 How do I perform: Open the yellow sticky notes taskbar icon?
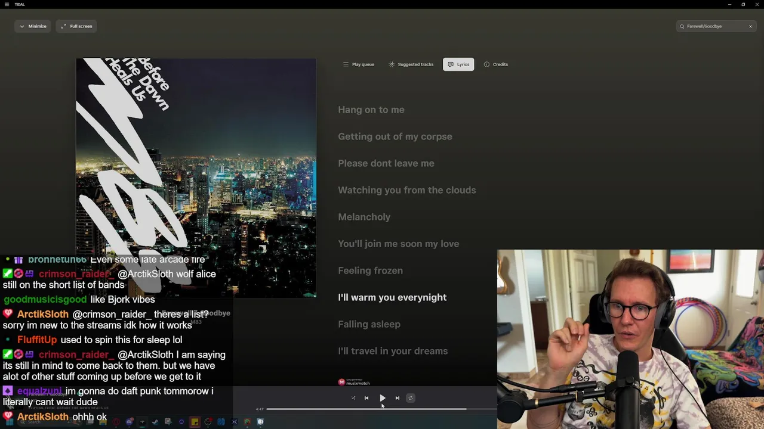pos(195,422)
